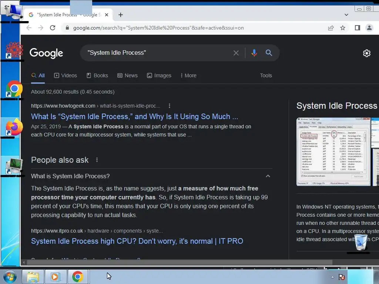Switch to Images results tab
Image resolution: width=379 pixels, height=284 pixels.
159,75
